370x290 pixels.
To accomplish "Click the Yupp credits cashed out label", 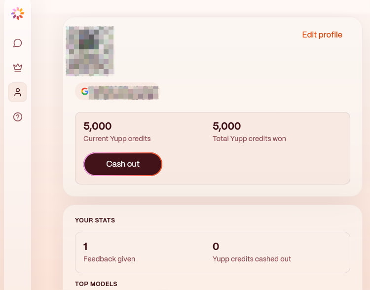I will (252, 259).
